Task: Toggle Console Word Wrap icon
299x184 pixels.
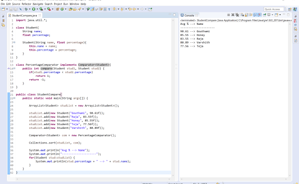Action: (x=251, y=15)
